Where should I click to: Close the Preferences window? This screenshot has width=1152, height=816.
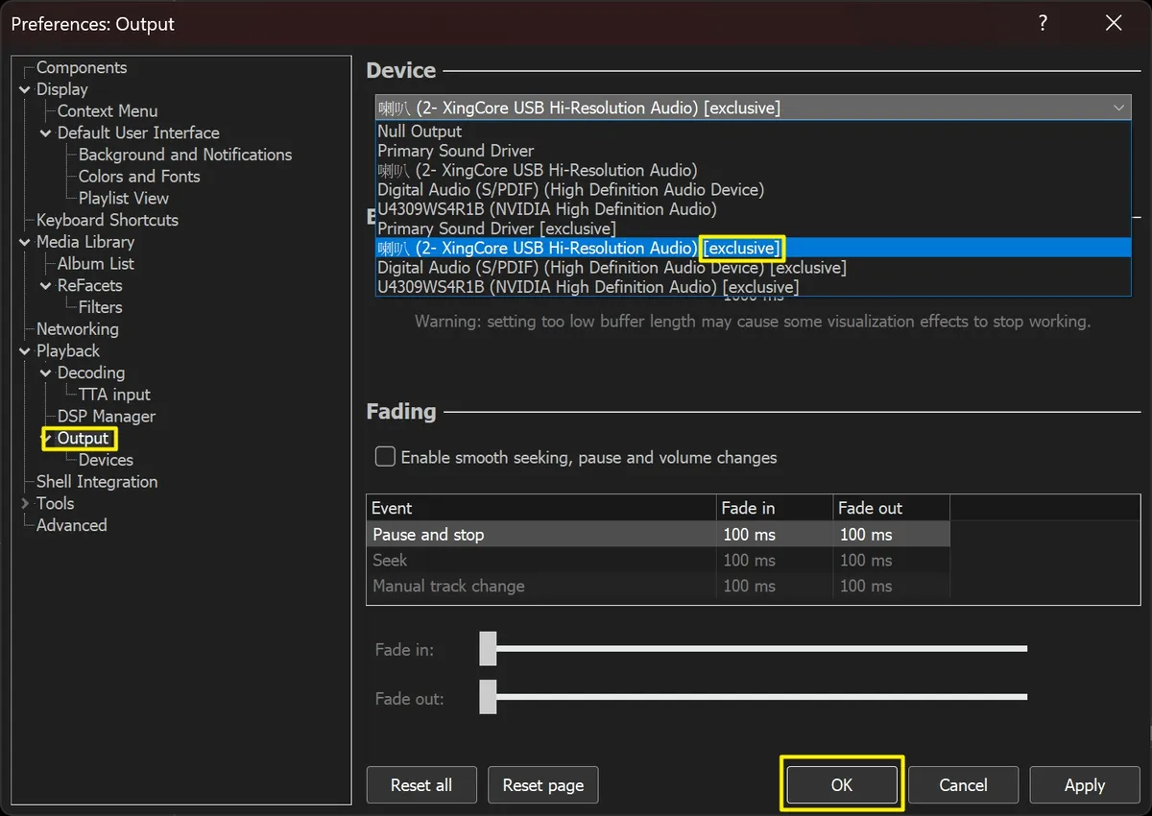click(1114, 24)
